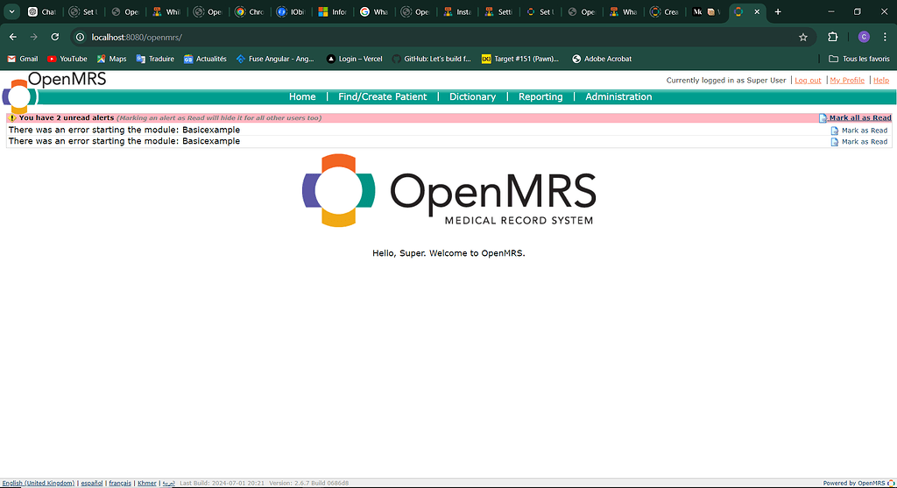Viewport: 897px width, 488px height.
Task: Click the Mark all as Read document icon
Action: 823,118
